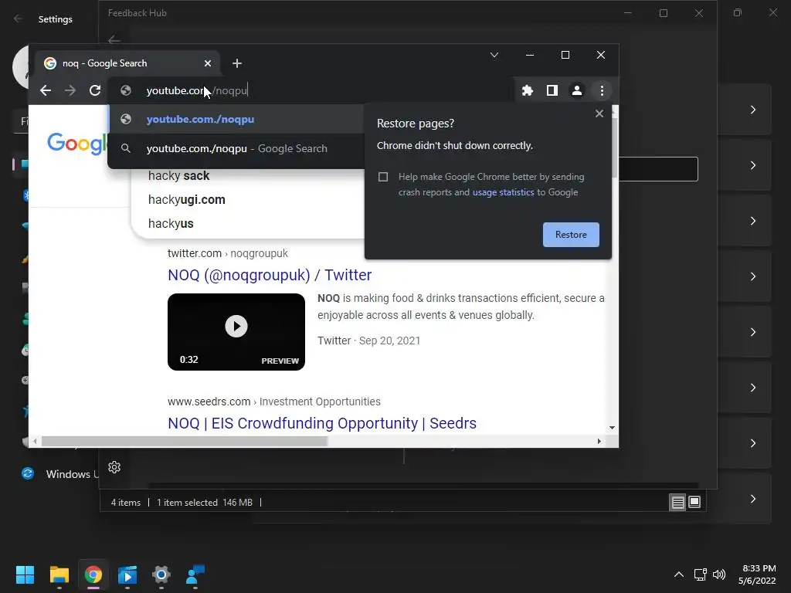Screen dimensions: 791x593
Task: Open NOQ (@noqgroupuk) / Twitter result
Action: [270, 275]
